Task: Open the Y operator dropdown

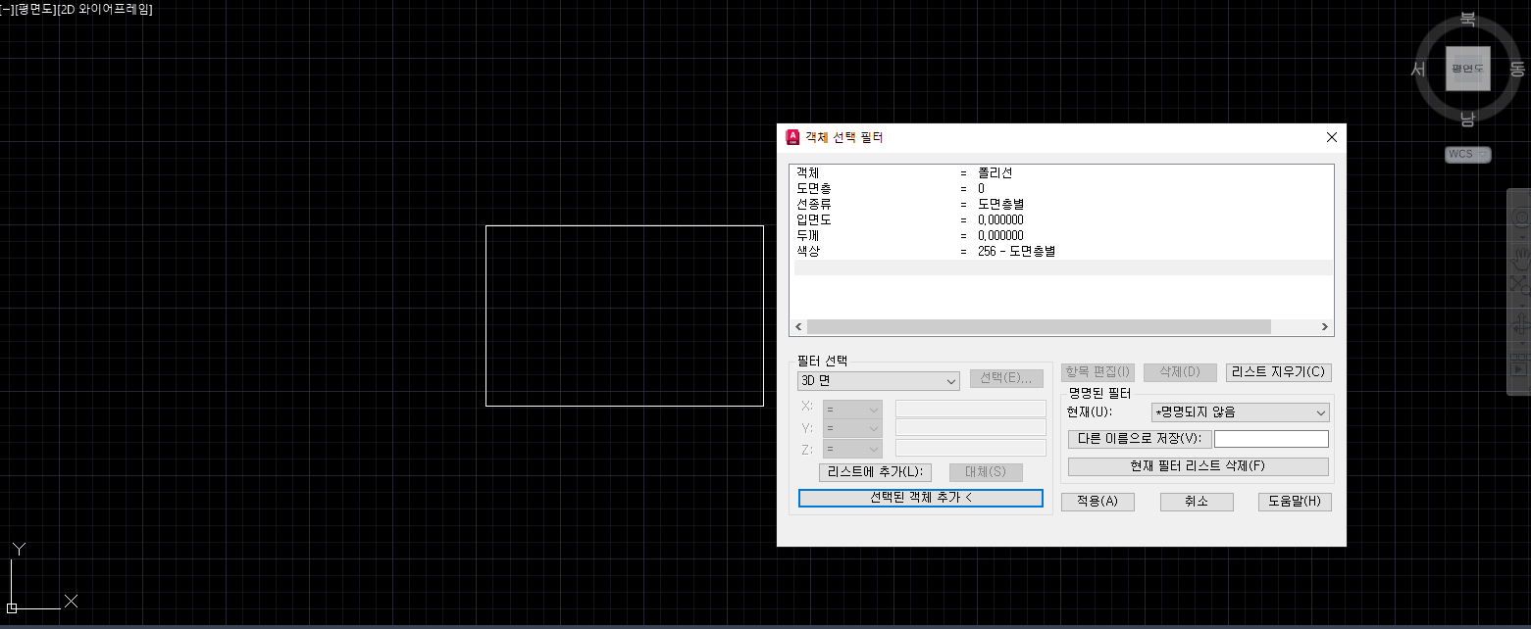Action: 853,428
